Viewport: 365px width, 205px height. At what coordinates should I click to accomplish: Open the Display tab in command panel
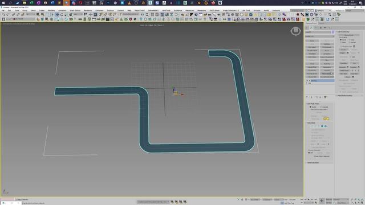pos(325,28)
